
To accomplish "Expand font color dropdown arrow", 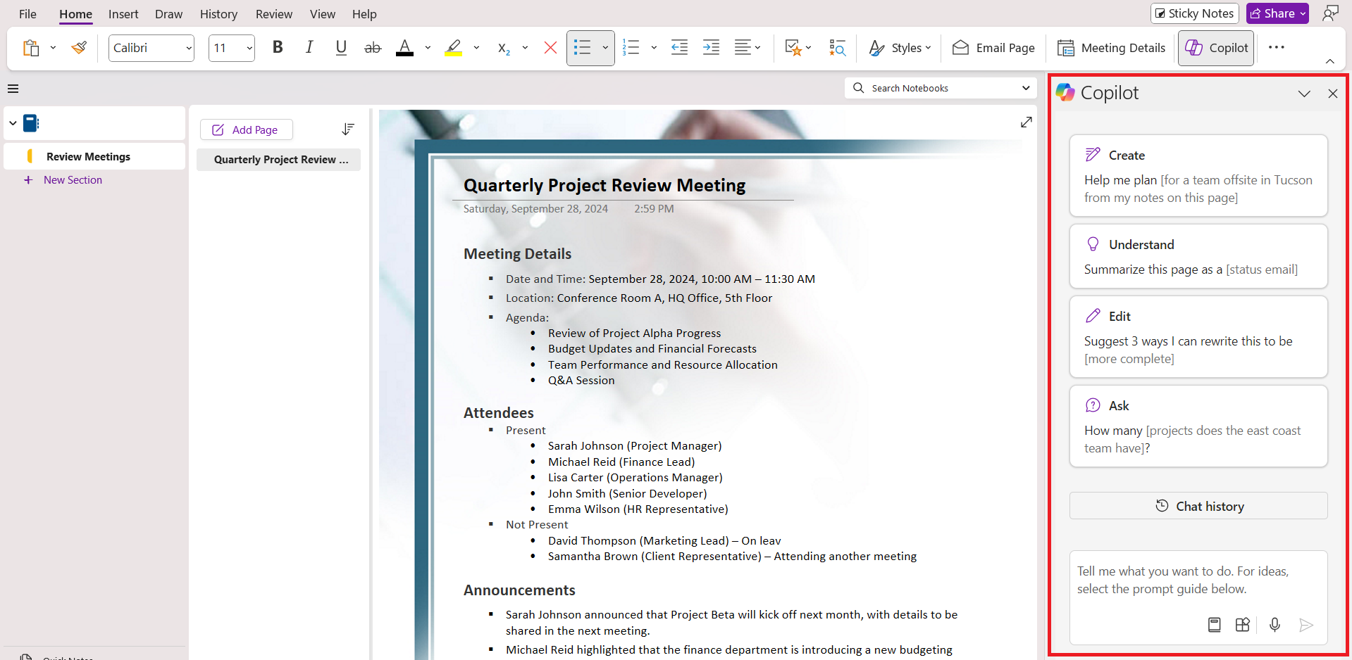I will coord(428,48).
